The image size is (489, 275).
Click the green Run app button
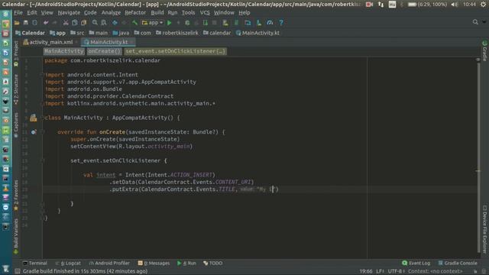[x=170, y=23]
